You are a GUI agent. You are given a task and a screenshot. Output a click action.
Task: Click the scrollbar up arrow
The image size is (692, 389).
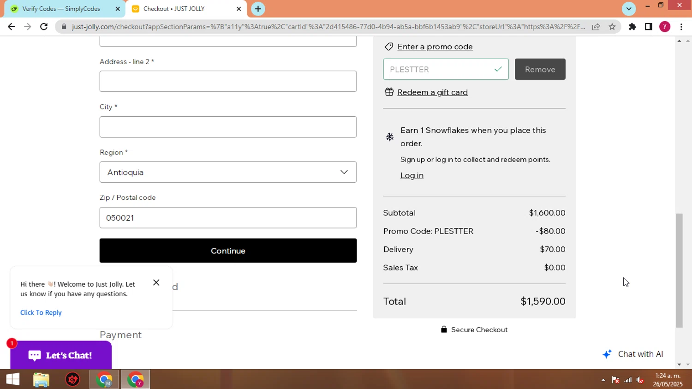tap(679, 41)
